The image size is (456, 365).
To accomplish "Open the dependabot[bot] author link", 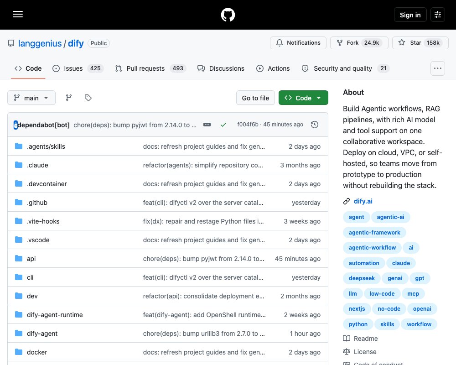I will (x=43, y=125).
